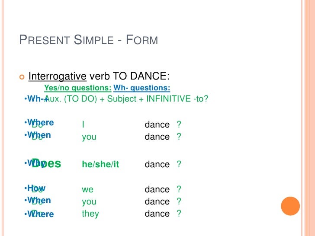Image resolution: width=315 pixels, height=236 pixels.
Task: Click the green 'INFINITIVE -to?' text
Action: [177, 99]
